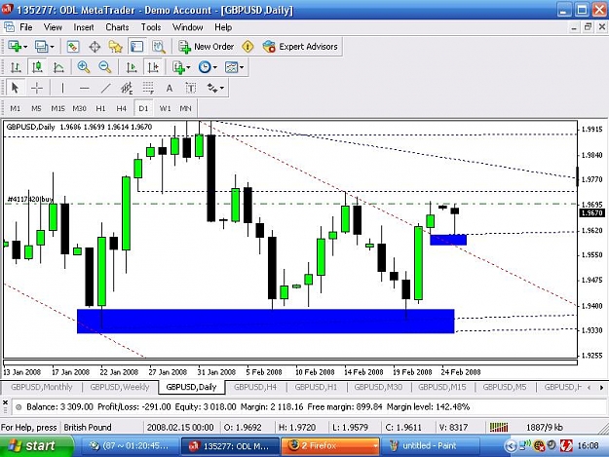The height and width of the screenshot is (457, 609).
Task: Switch timeframe to M30
Action: [79, 108]
